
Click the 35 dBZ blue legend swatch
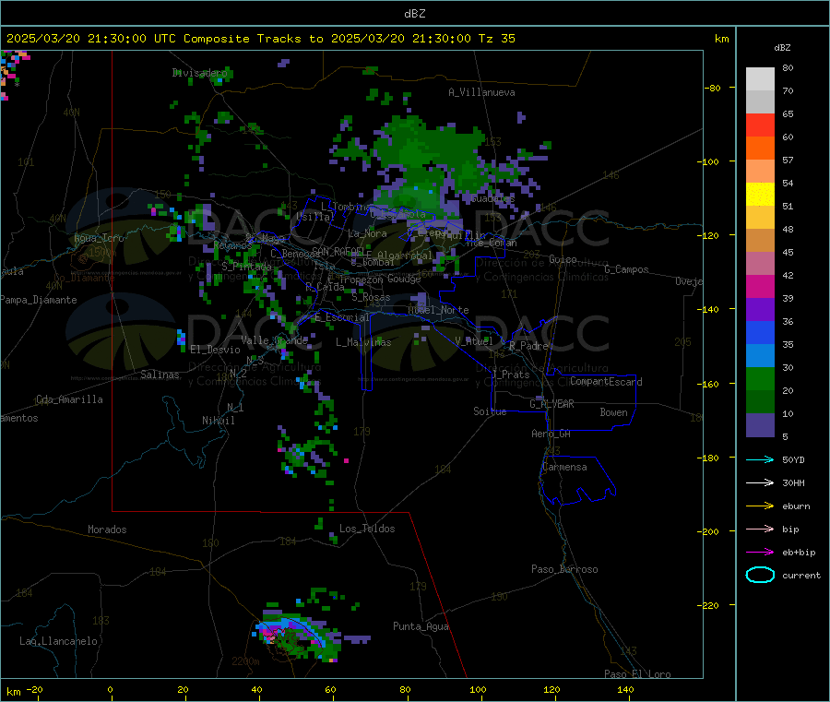[x=760, y=332]
